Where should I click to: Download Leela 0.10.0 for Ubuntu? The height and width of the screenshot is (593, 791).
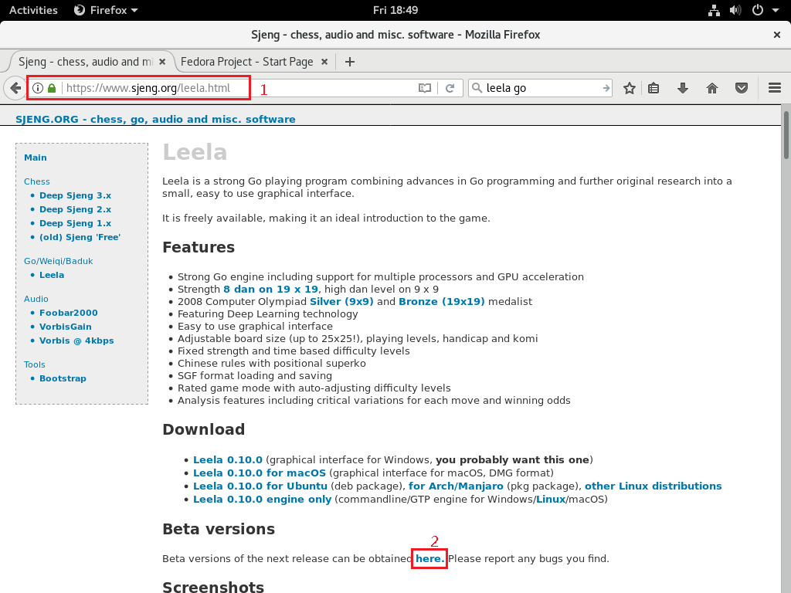pyautogui.click(x=260, y=486)
